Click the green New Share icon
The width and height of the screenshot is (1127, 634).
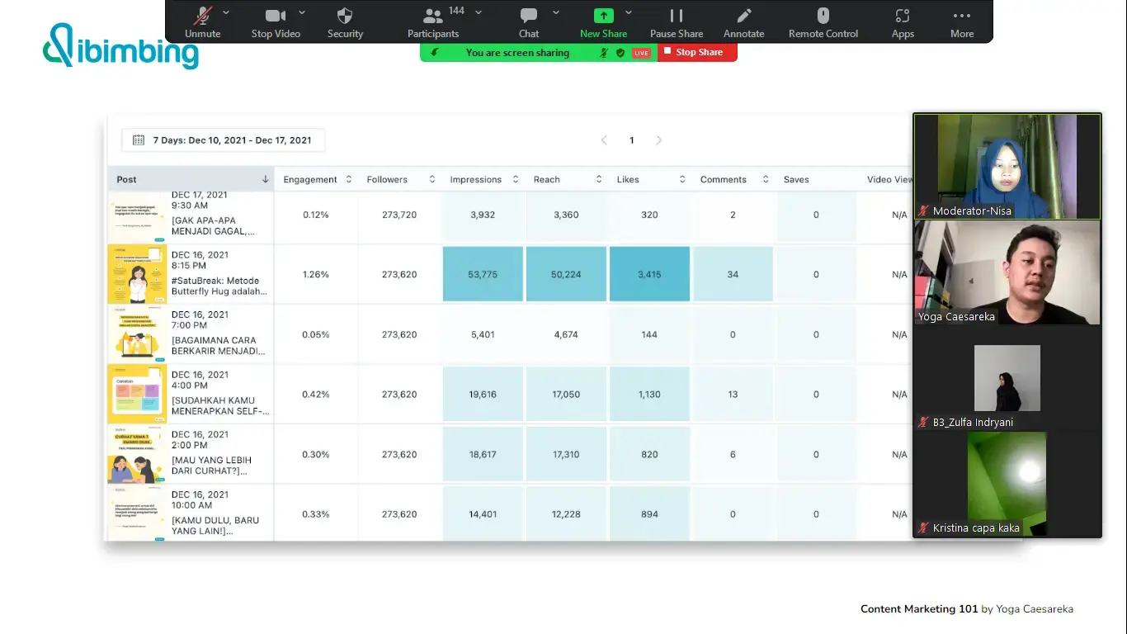[604, 16]
